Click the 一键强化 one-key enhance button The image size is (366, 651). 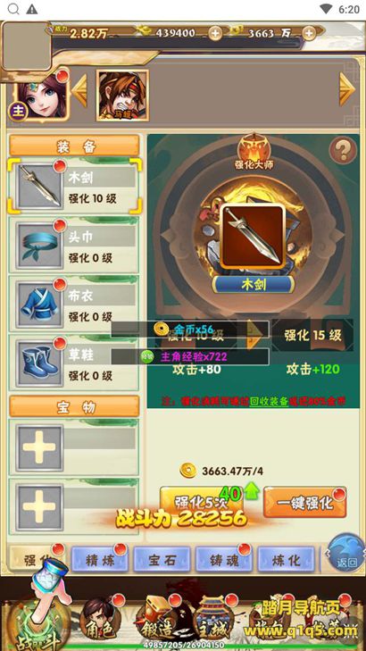point(305,503)
